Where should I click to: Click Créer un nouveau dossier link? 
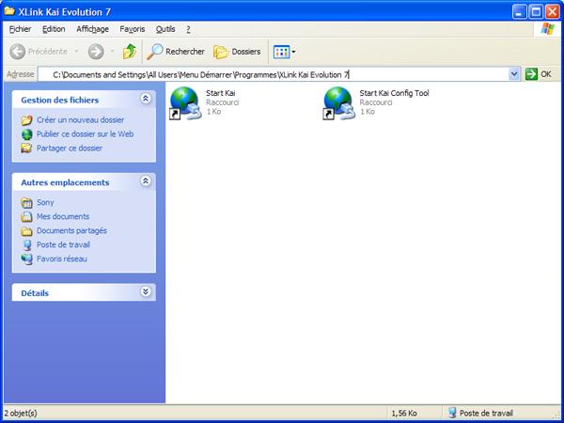pyautogui.click(x=80, y=119)
